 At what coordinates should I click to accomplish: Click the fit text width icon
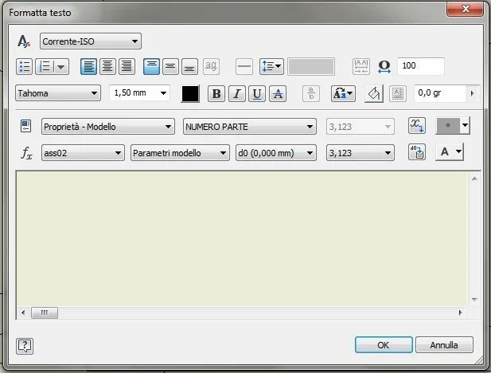361,66
